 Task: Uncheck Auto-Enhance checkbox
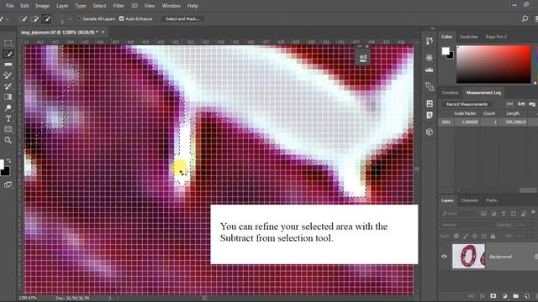point(121,18)
